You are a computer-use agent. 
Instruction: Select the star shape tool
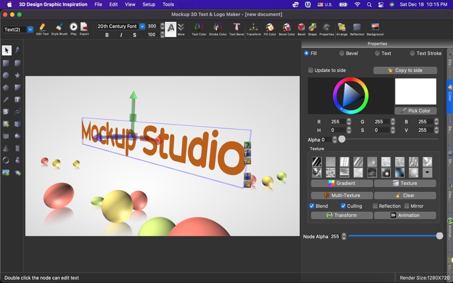18,75
